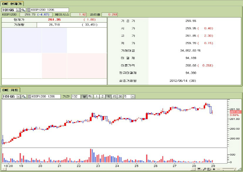Click the small icon before KOSPI200 1206 in chart toolbar
This screenshot has height=172, width=243.
[29, 97]
